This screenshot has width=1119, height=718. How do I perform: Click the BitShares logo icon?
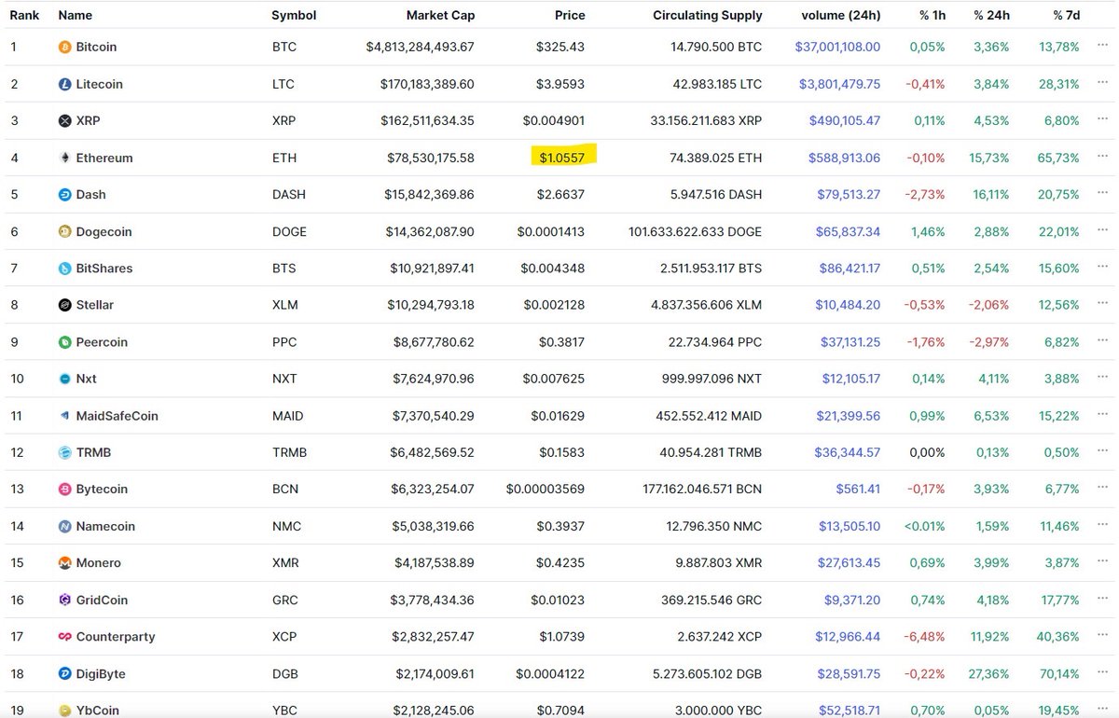coord(65,269)
